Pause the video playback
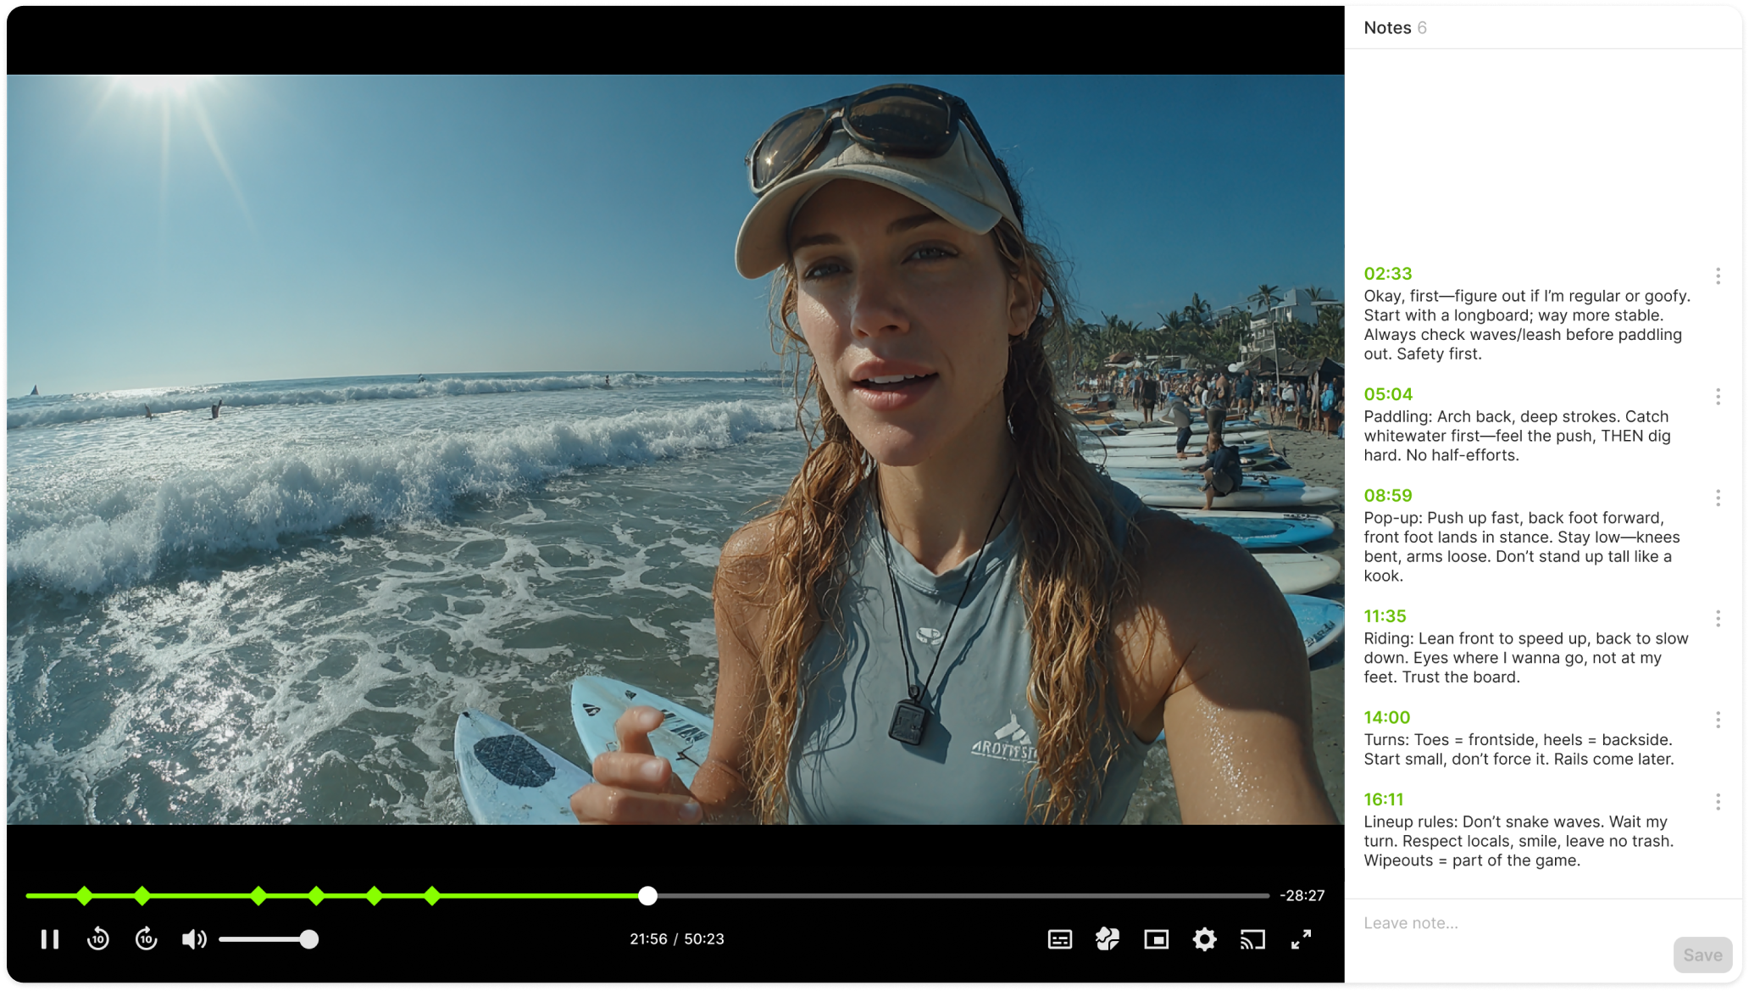Viewport: 1749px width, 991px height. (50, 939)
